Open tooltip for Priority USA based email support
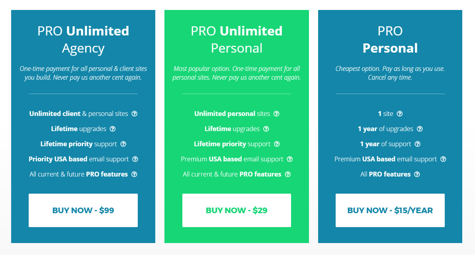 (135, 159)
